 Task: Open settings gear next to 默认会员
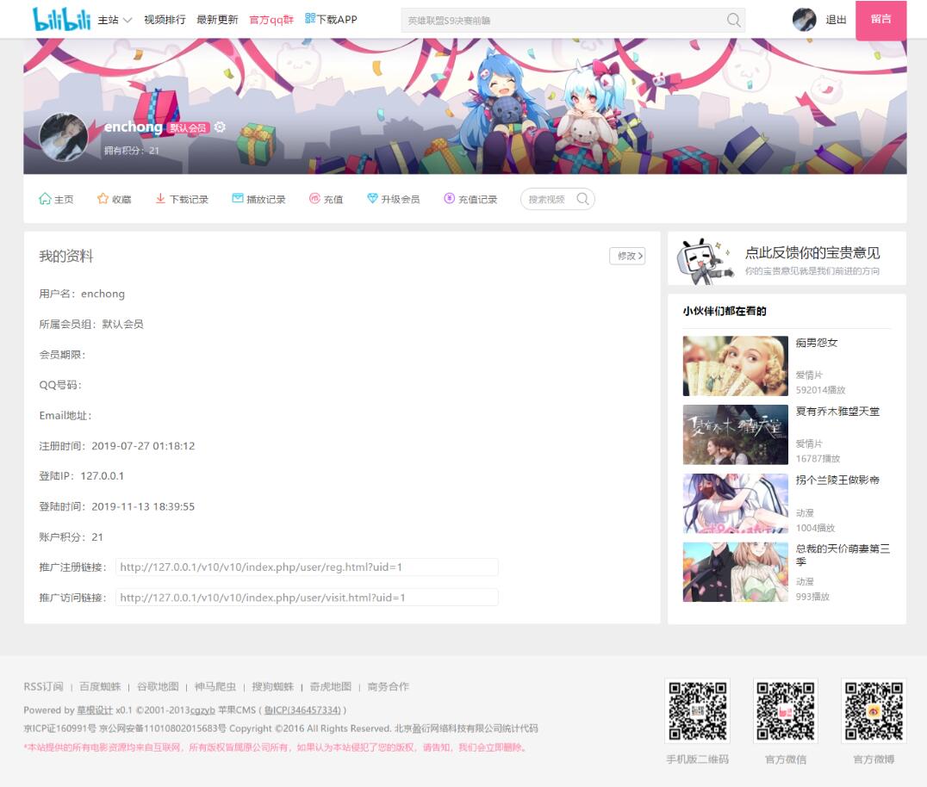pyautogui.click(x=220, y=127)
